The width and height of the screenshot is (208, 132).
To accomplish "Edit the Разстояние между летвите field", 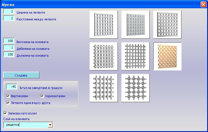I will (x=9, y=18).
